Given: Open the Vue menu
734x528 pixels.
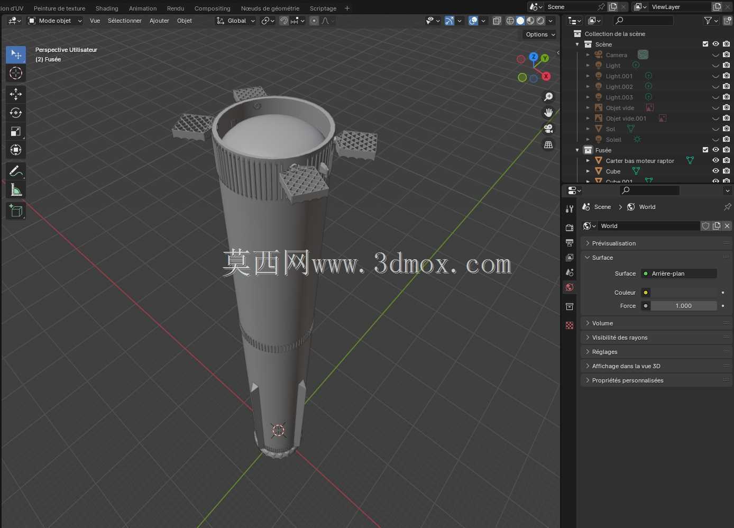Looking at the screenshot, I should [x=95, y=21].
